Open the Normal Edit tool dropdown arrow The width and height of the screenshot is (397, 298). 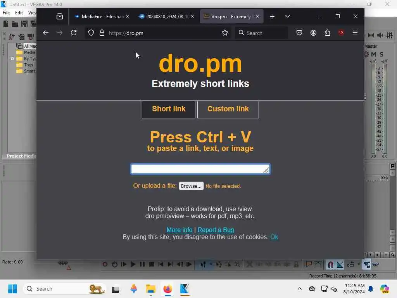click(x=211, y=264)
